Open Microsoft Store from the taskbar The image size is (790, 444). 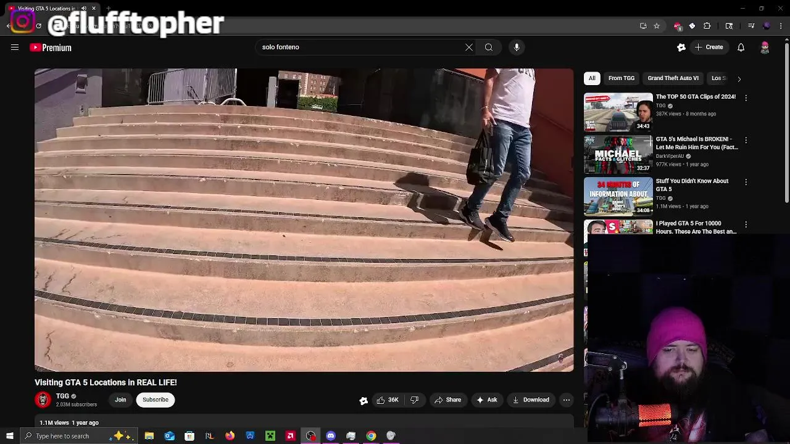pos(189,436)
